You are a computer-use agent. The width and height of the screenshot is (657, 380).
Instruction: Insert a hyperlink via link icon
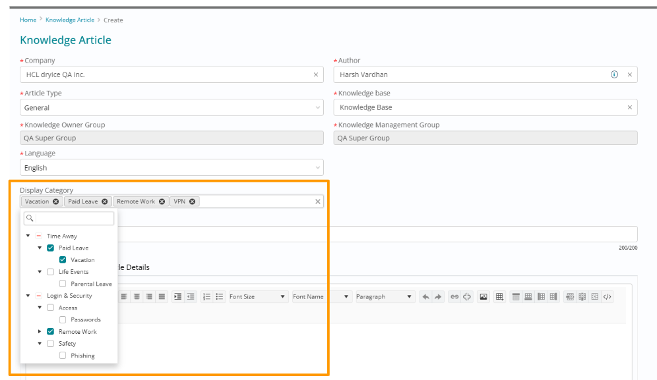[x=454, y=297]
